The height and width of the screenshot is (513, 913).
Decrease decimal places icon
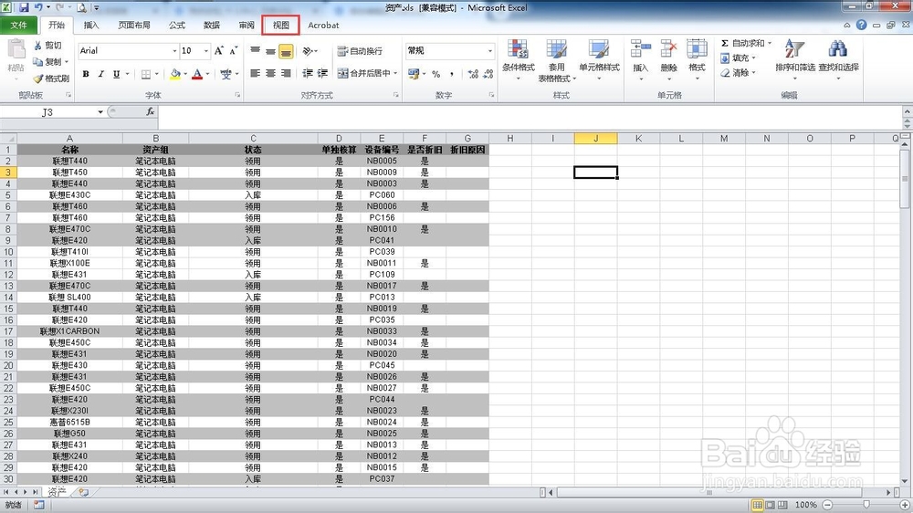click(488, 74)
